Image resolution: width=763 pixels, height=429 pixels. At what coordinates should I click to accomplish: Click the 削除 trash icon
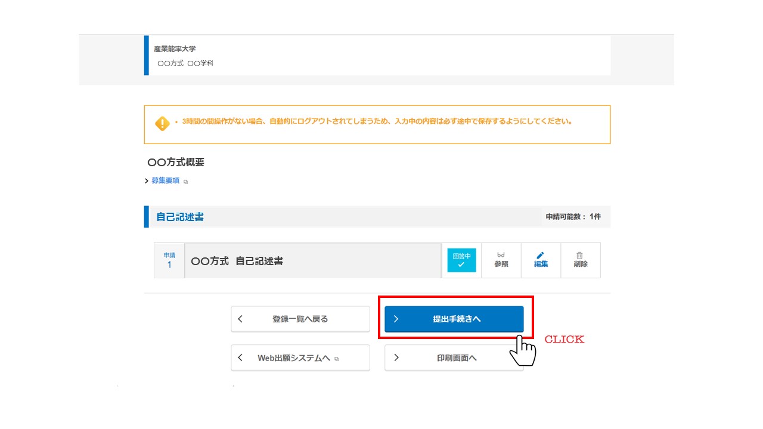point(580,255)
